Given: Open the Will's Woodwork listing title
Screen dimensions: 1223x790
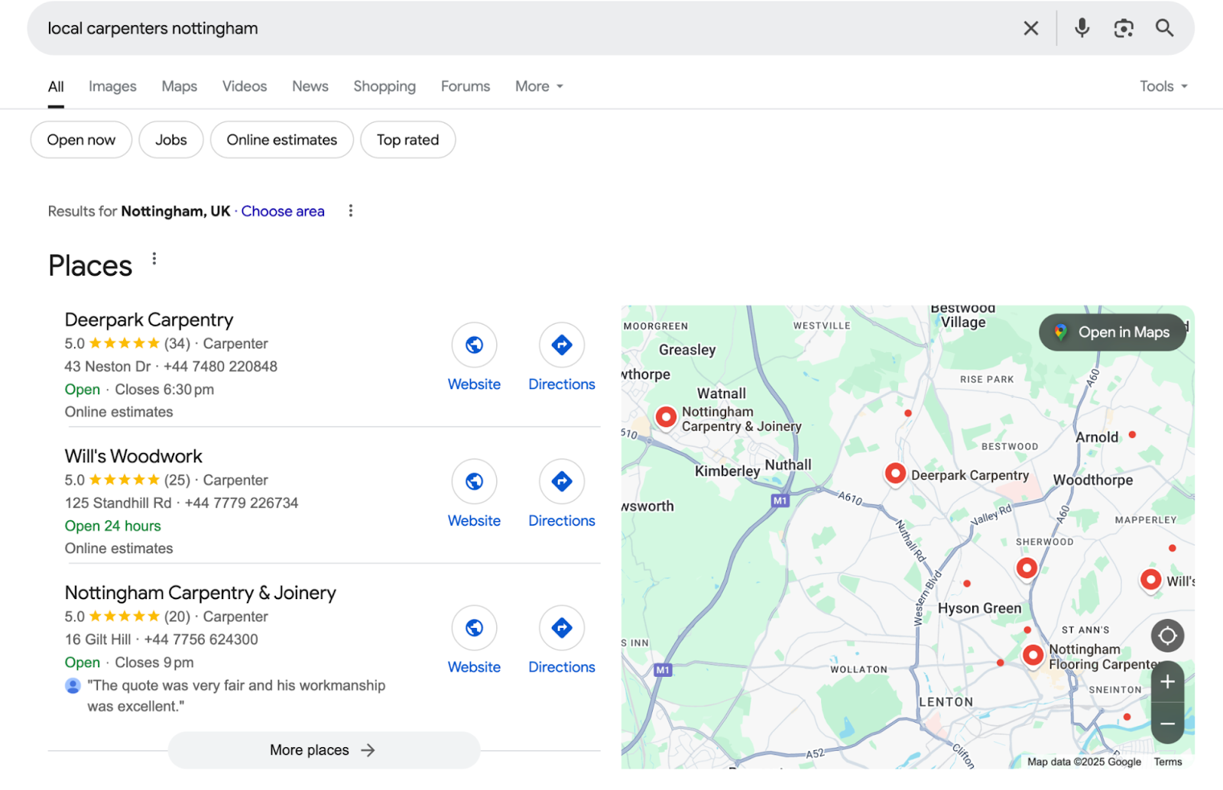Looking at the screenshot, I should [x=134, y=456].
